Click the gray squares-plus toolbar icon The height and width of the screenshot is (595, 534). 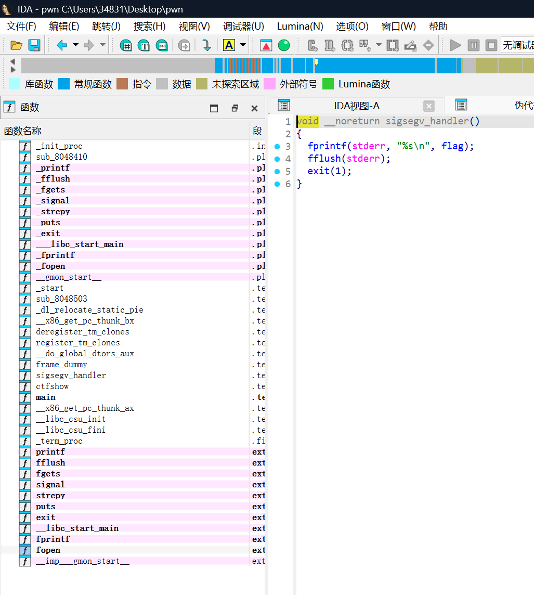pyautogui.click(x=365, y=46)
